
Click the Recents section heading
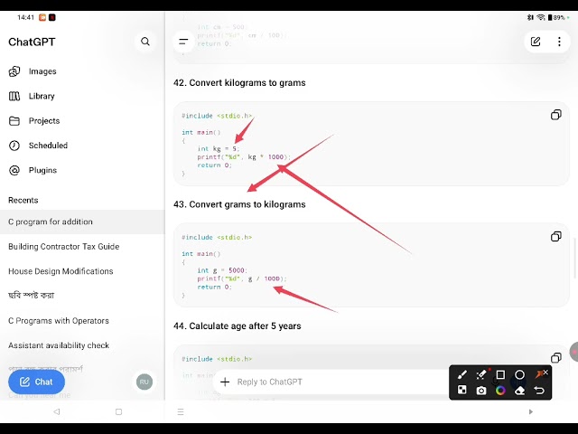point(23,200)
